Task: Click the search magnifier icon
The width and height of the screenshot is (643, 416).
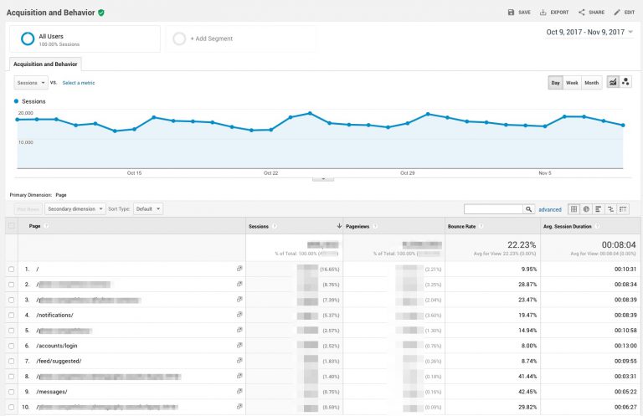Action: coord(529,208)
